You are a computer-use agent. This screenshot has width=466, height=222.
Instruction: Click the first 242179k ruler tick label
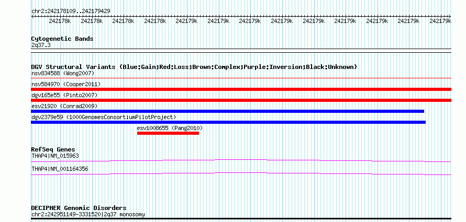click(186, 21)
